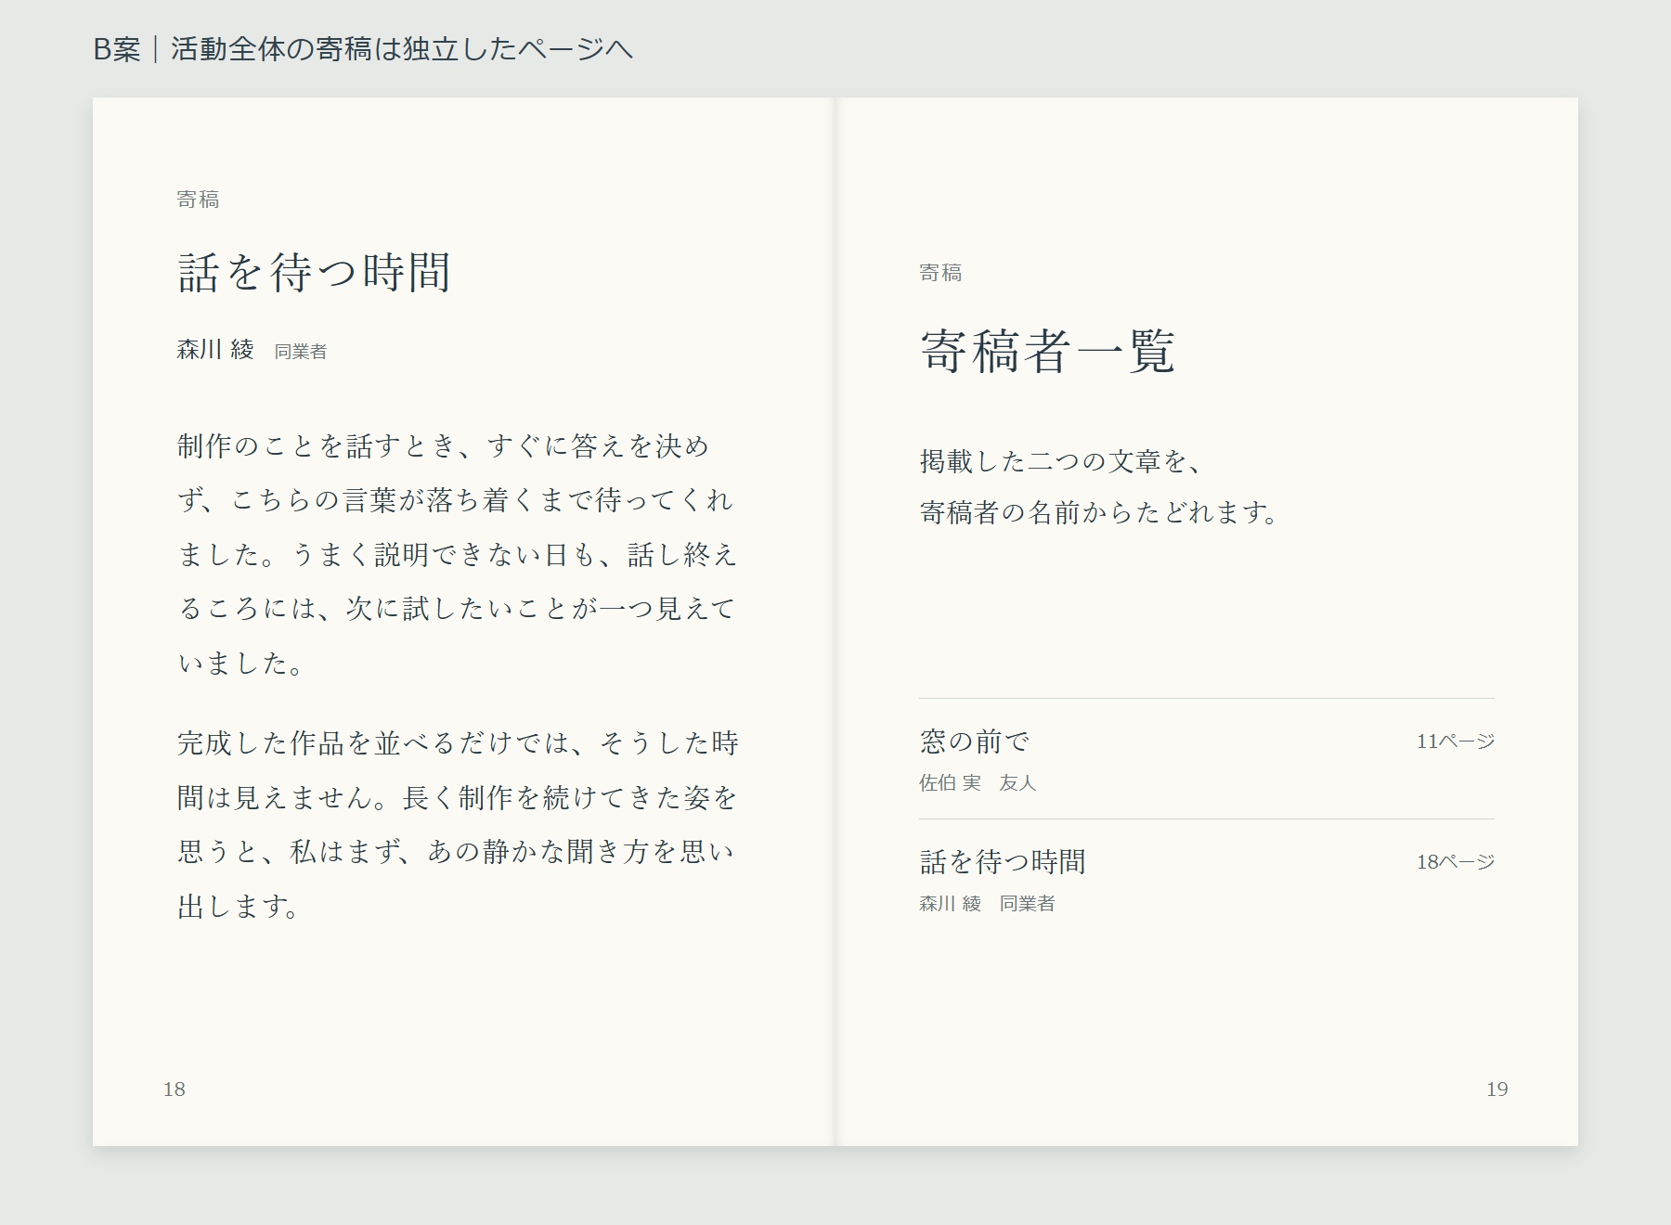This screenshot has height=1225, width=1671.
Task: Click the '同業者' label in the contributor list
Action: pyautogui.click(x=1027, y=904)
